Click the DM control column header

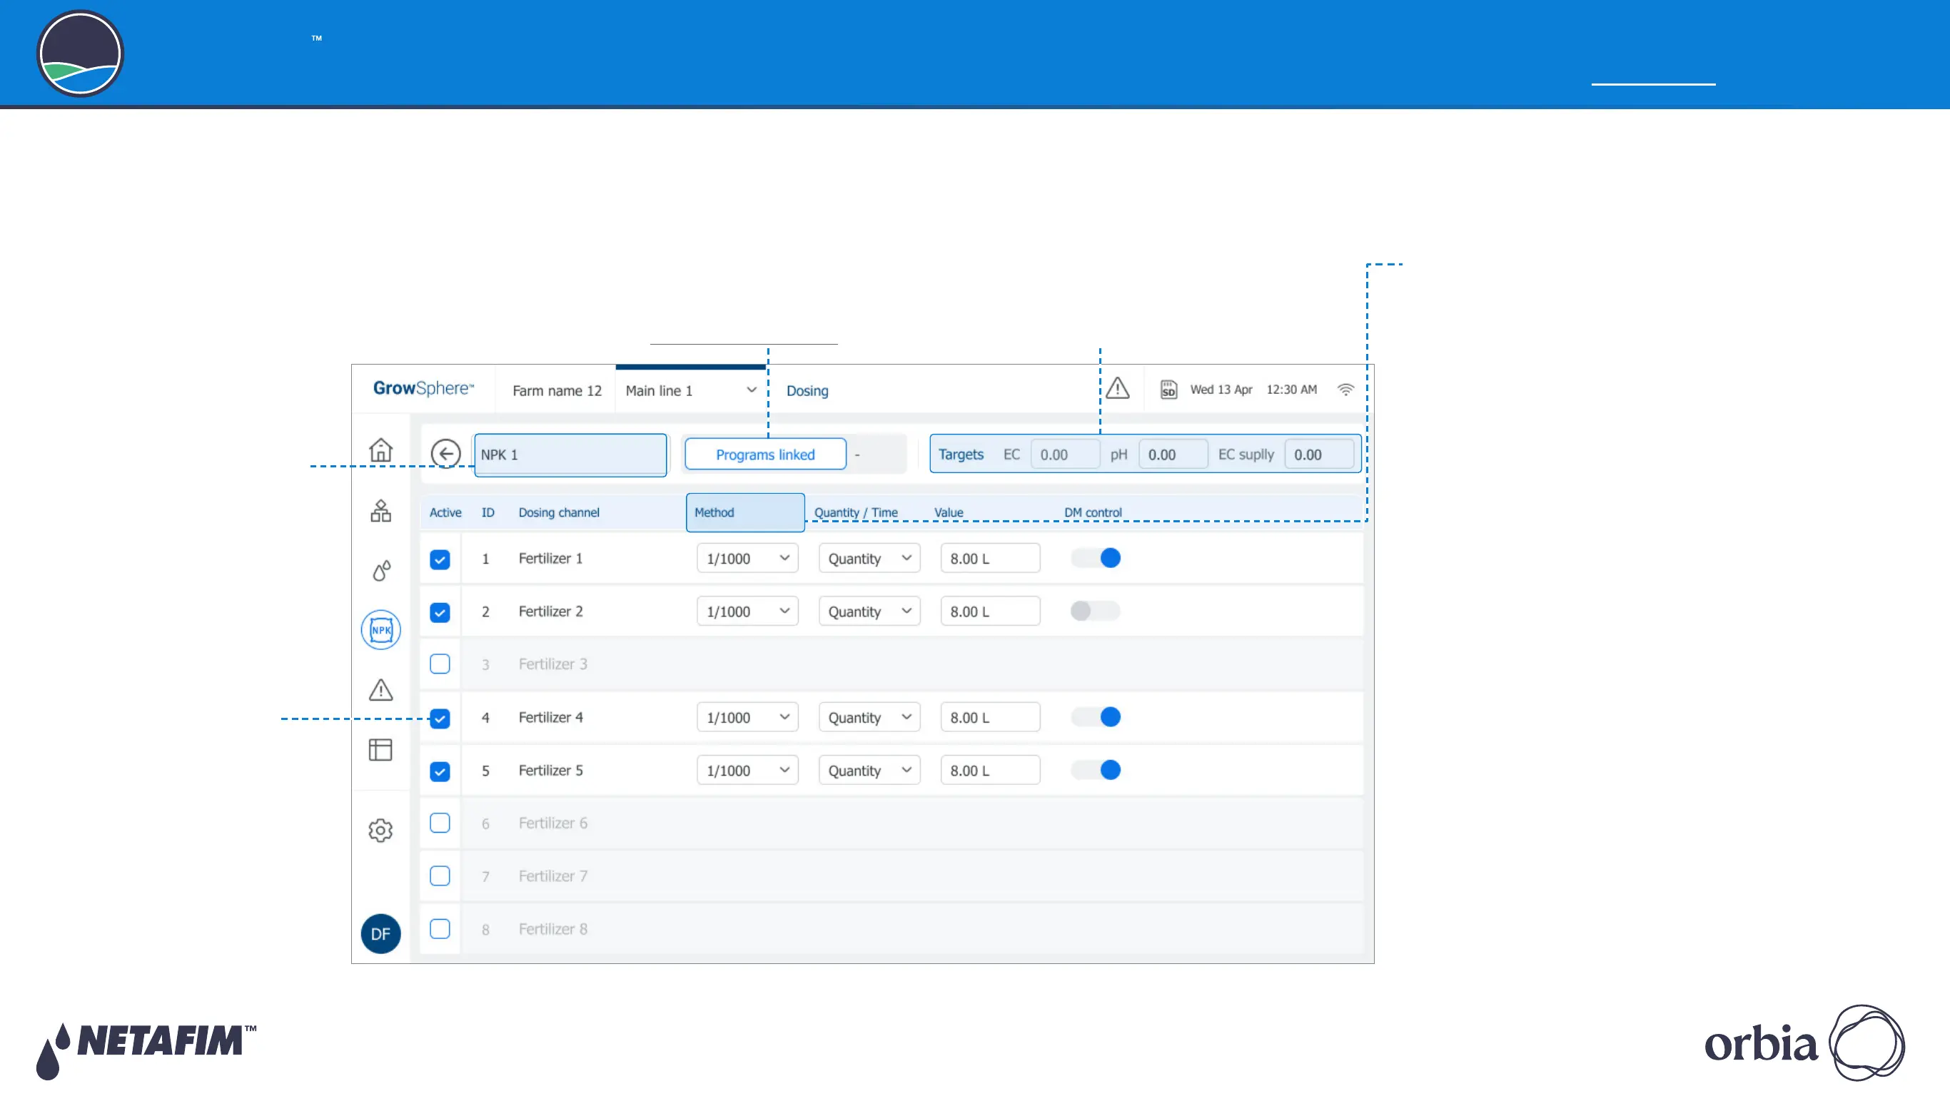click(x=1092, y=512)
